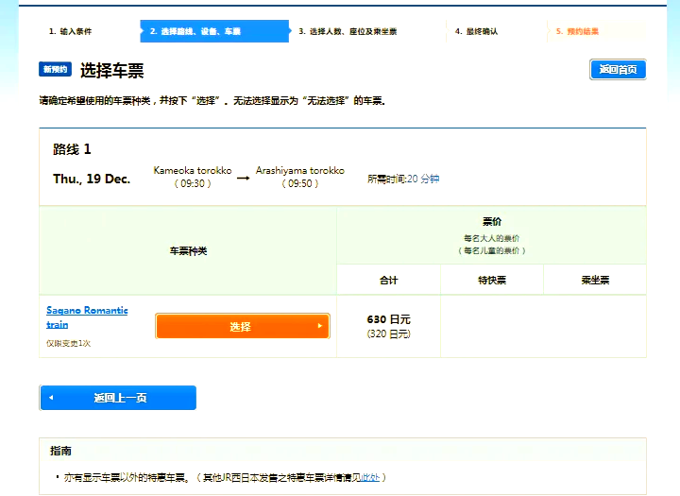Open the 此处 link in guide
680x496 pixels.
[370, 477]
